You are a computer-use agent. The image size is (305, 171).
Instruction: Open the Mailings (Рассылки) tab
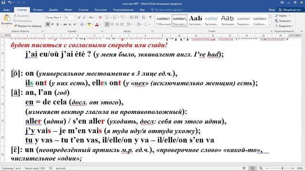(x=101, y=9)
